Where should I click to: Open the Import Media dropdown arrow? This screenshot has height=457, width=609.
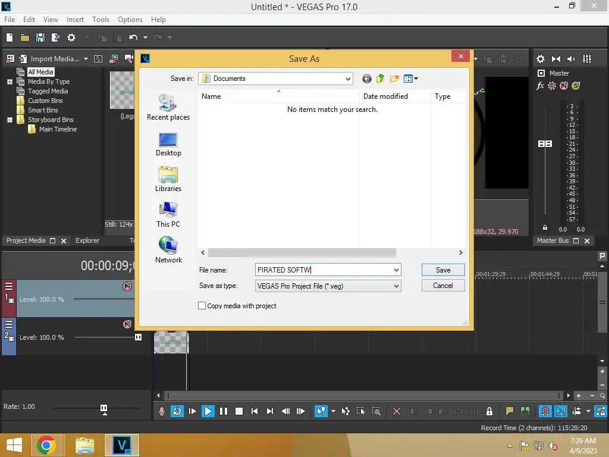86,59
